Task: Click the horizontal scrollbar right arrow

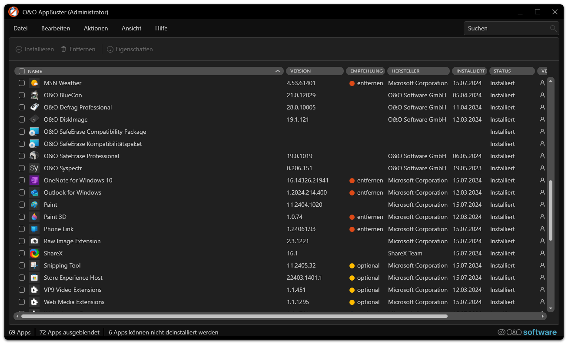Action: click(543, 316)
